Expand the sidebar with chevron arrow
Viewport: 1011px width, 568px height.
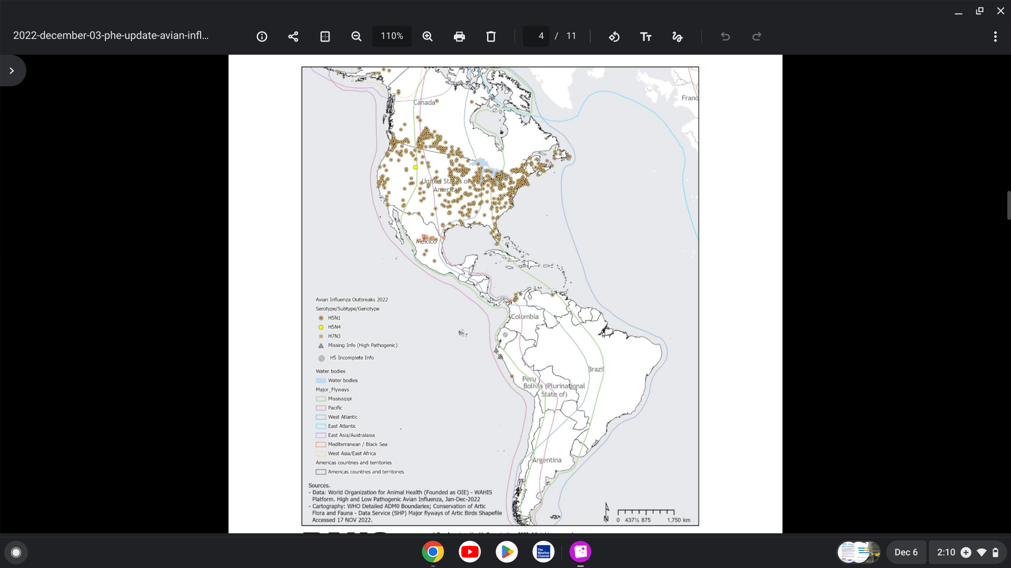[x=12, y=70]
